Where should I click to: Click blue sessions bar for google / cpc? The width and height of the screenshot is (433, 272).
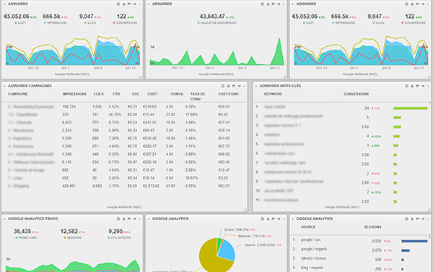tap(414, 241)
